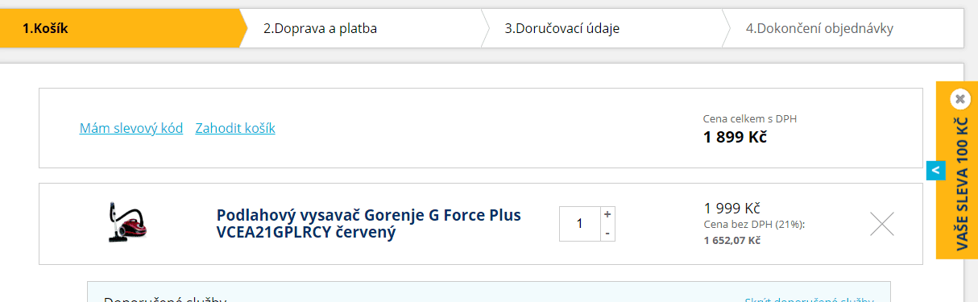Expand the side discount panel arrow
Viewport: 978px width, 302px height.
click(x=935, y=170)
